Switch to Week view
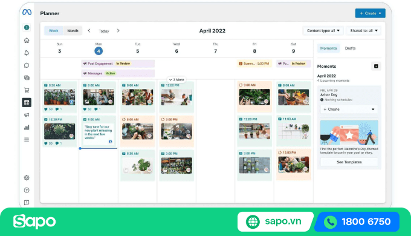The width and height of the screenshot is (411, 236). tap(53, 31)
